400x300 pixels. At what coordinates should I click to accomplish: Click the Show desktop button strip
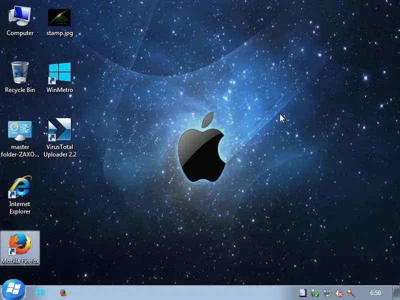tap(396, 292)
